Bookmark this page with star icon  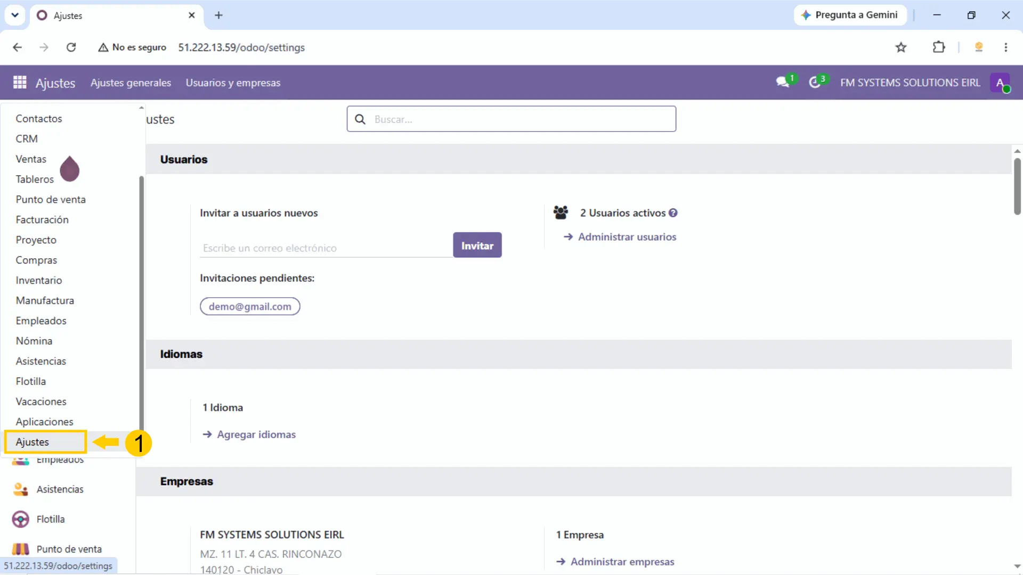(901, 47)
